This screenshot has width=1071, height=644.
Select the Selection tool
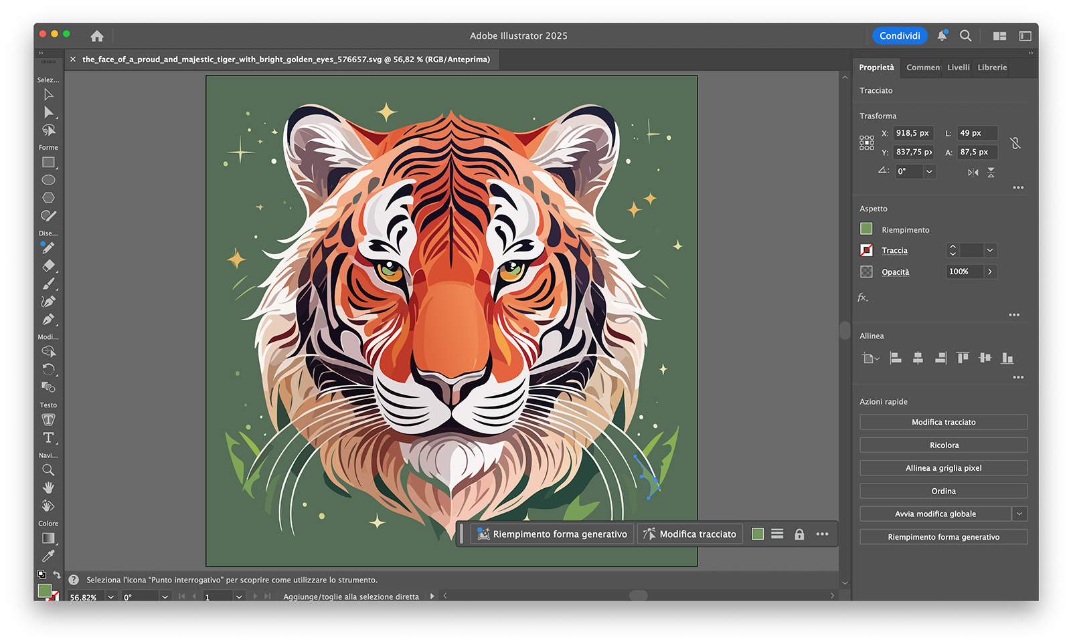coord(49,94)
